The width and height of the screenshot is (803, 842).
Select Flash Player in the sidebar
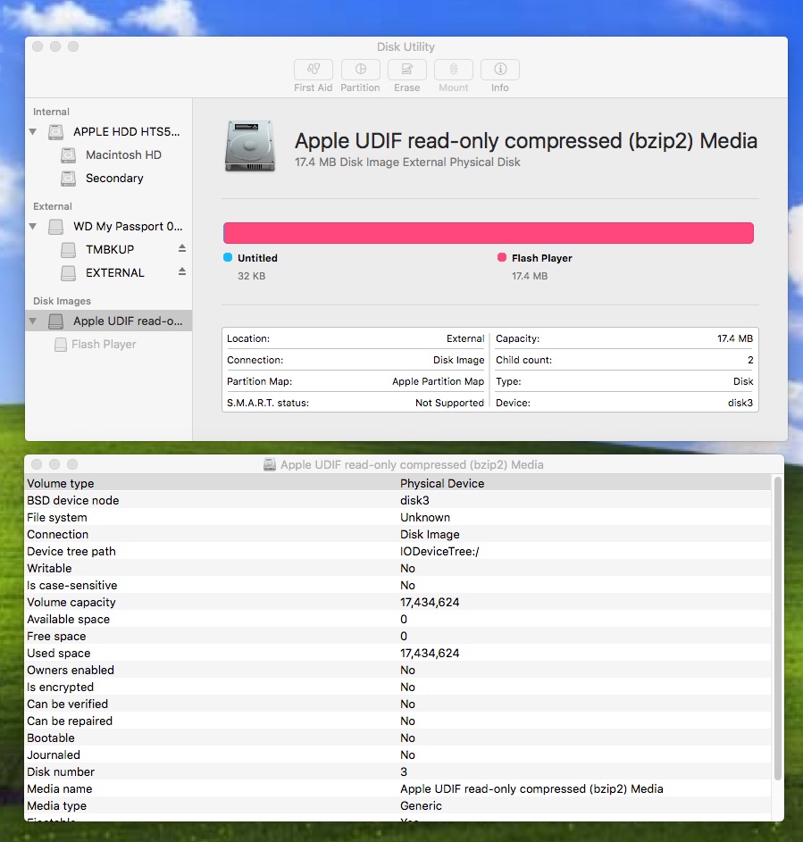tap(108, 344)
